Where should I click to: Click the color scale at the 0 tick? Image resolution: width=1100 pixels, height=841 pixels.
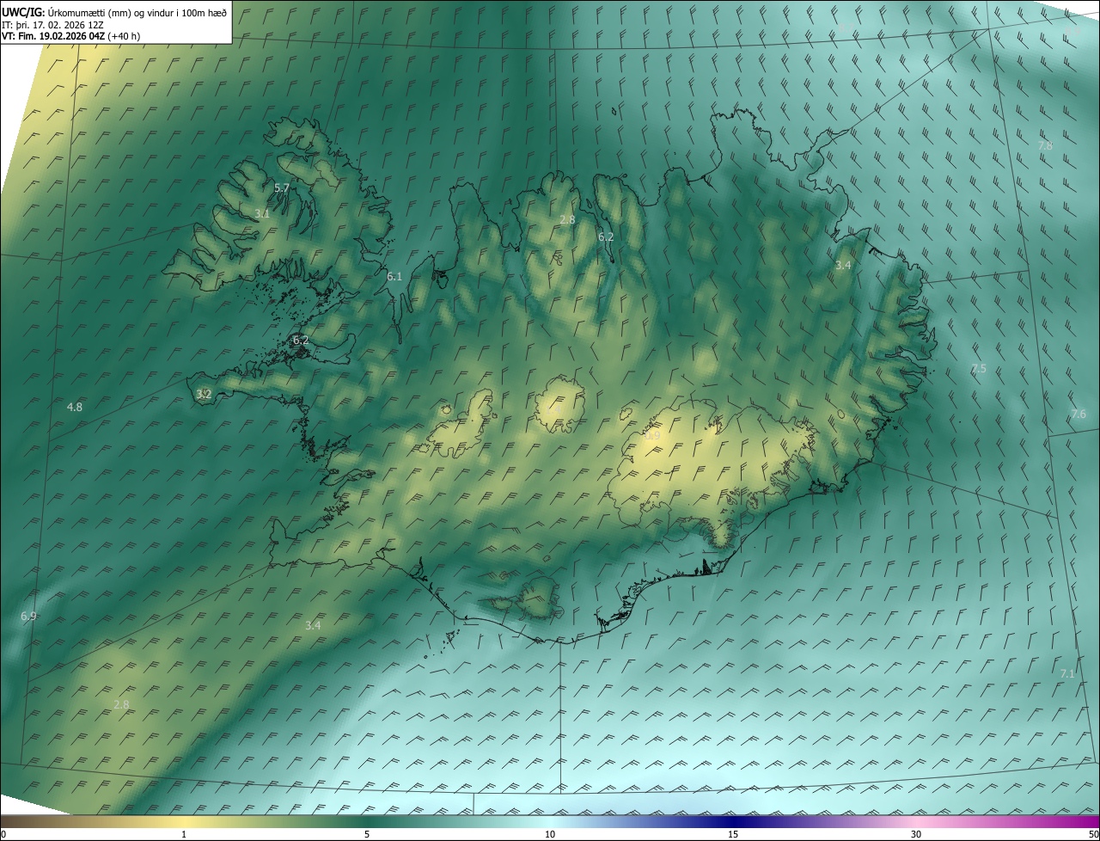coord(3,834)
